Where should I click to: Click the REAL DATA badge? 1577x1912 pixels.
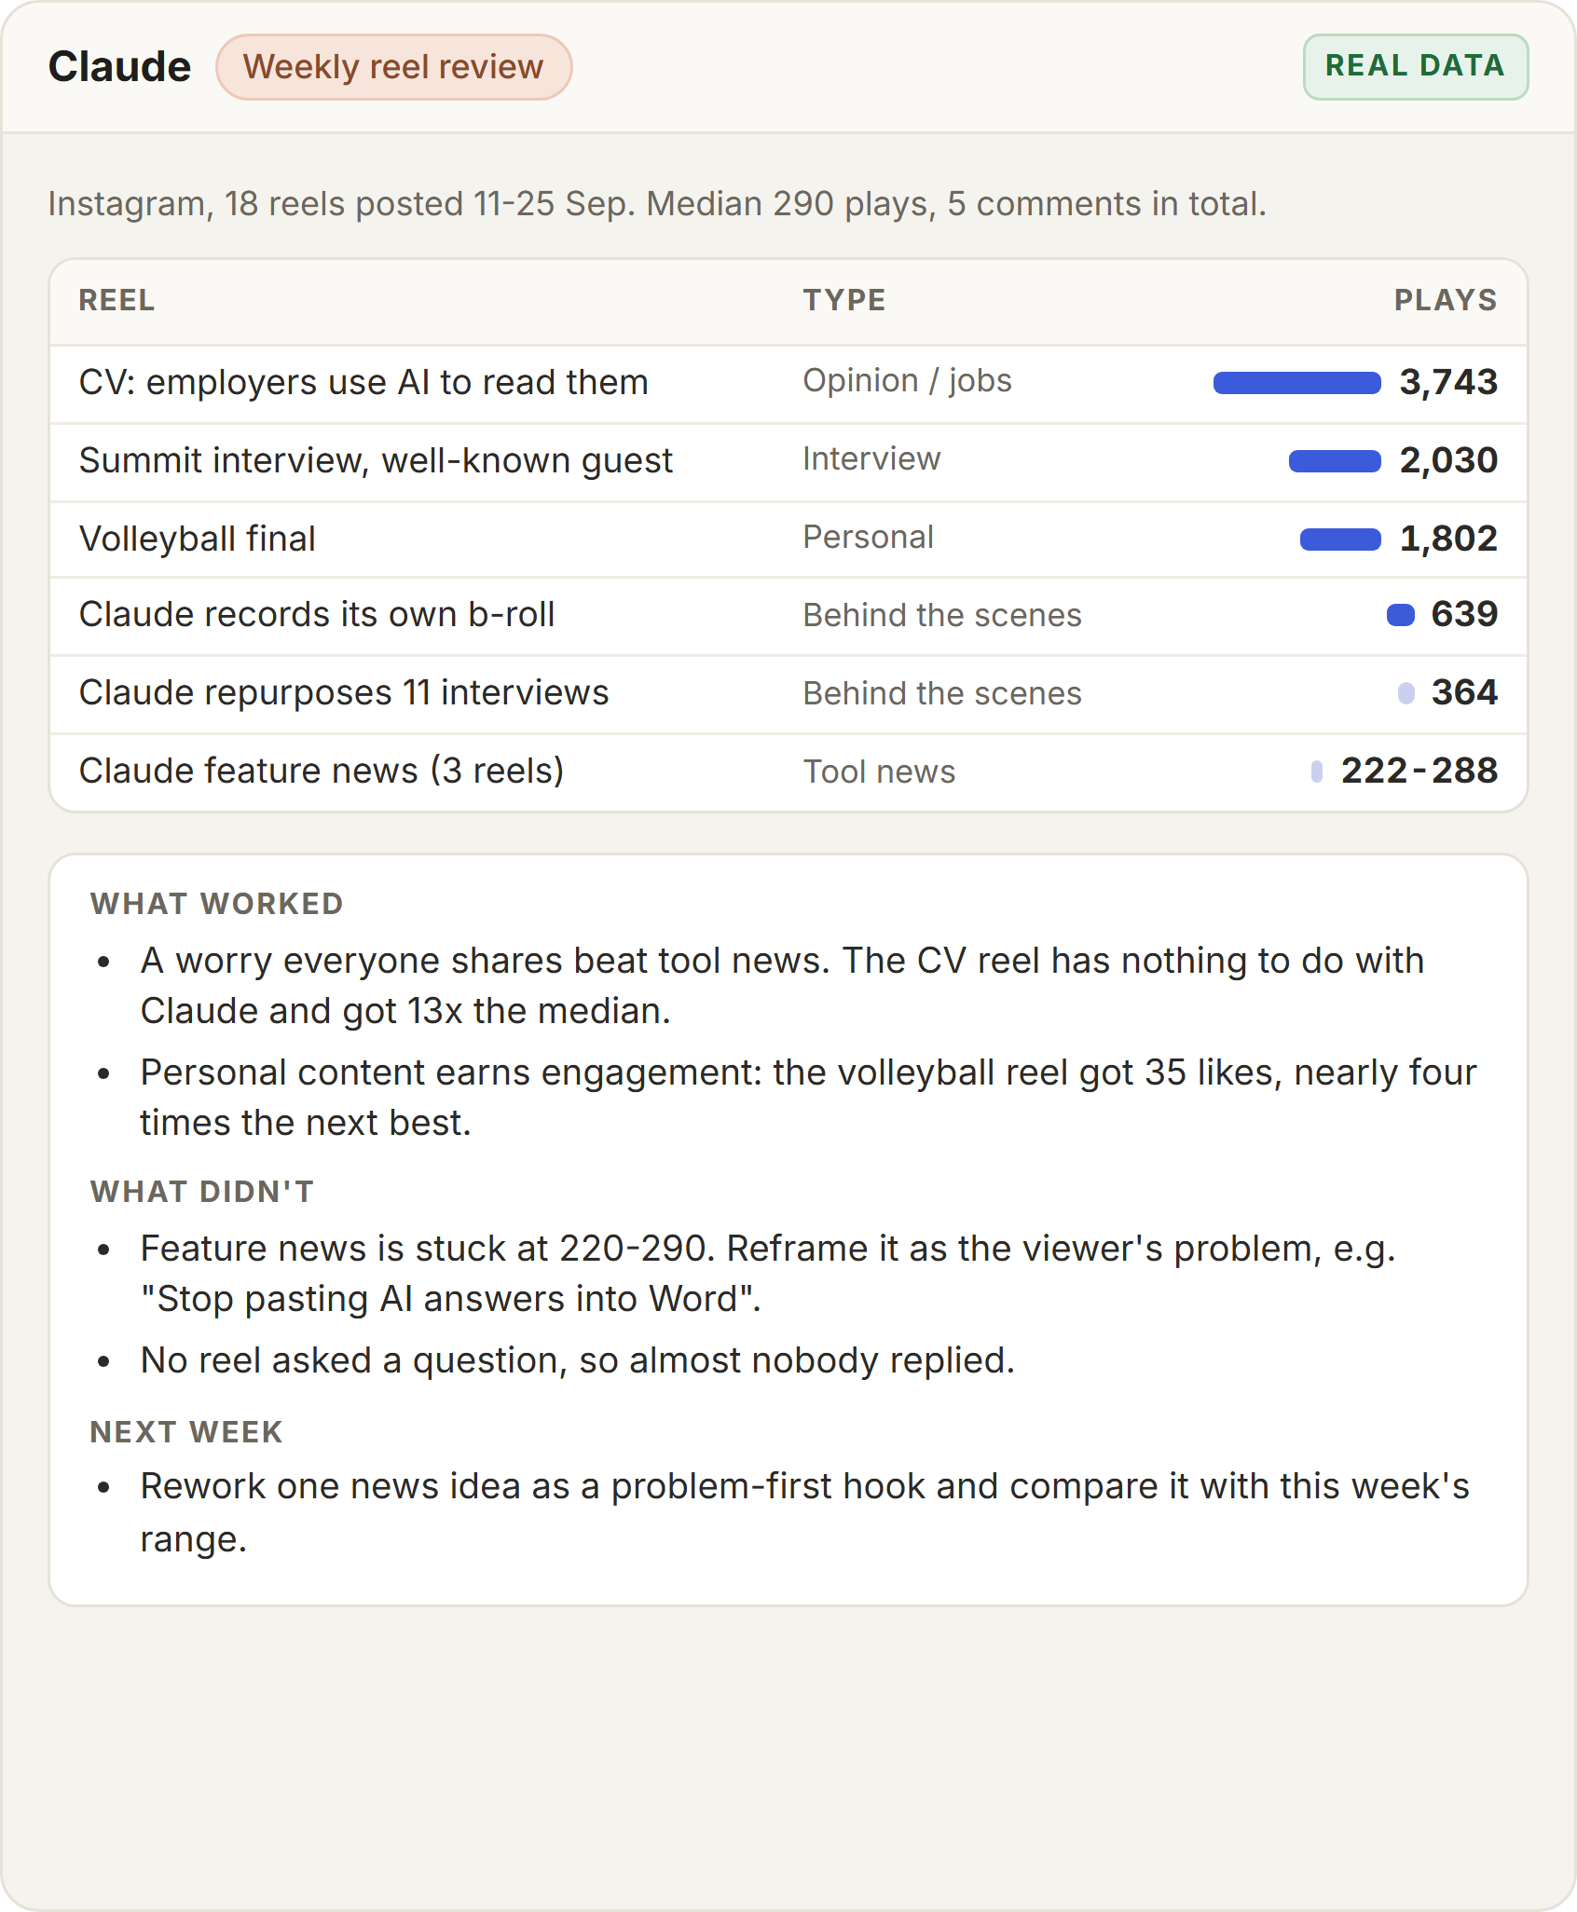1415,67
